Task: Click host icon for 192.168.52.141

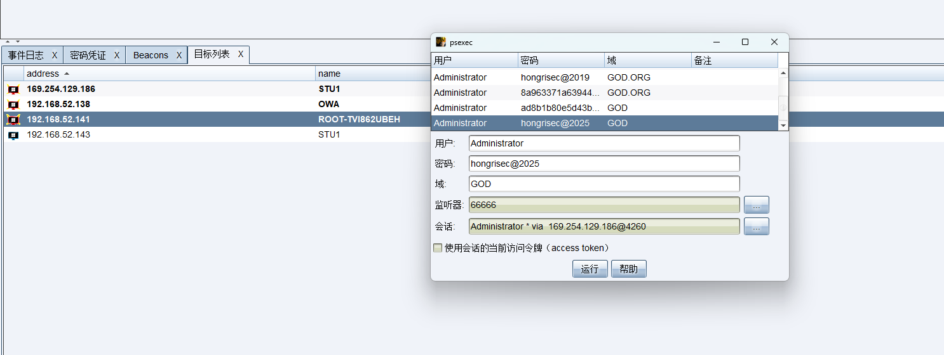Action: [13, 120]
